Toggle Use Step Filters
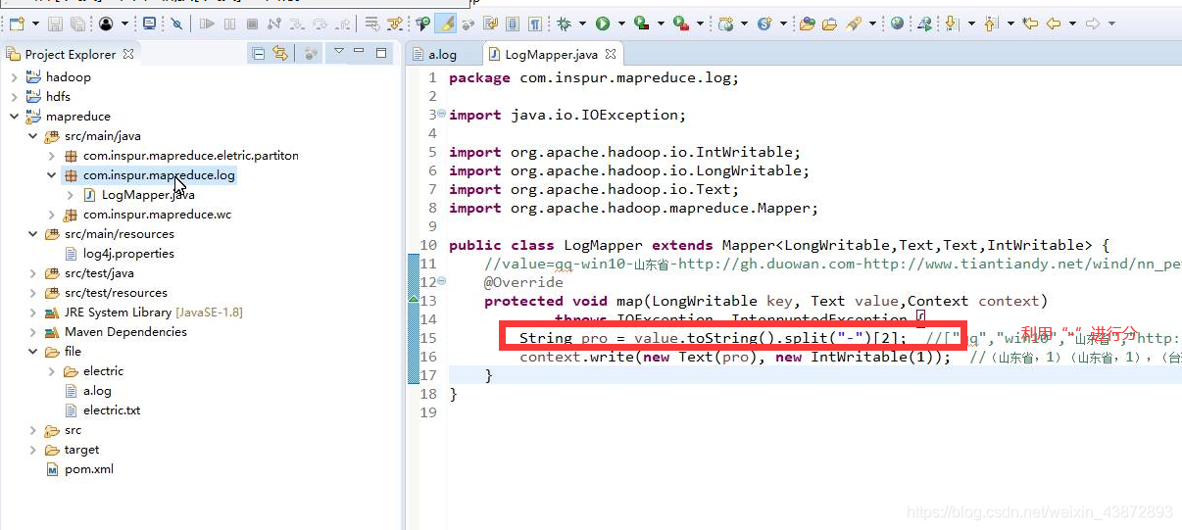 point(395,24)
